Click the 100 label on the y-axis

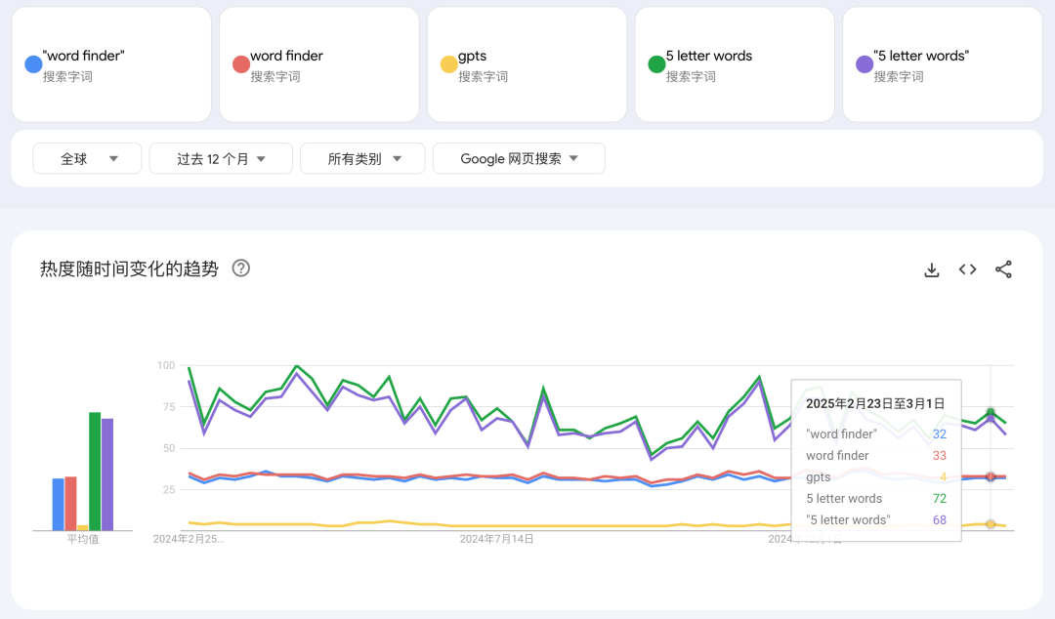tap(166, 365)
